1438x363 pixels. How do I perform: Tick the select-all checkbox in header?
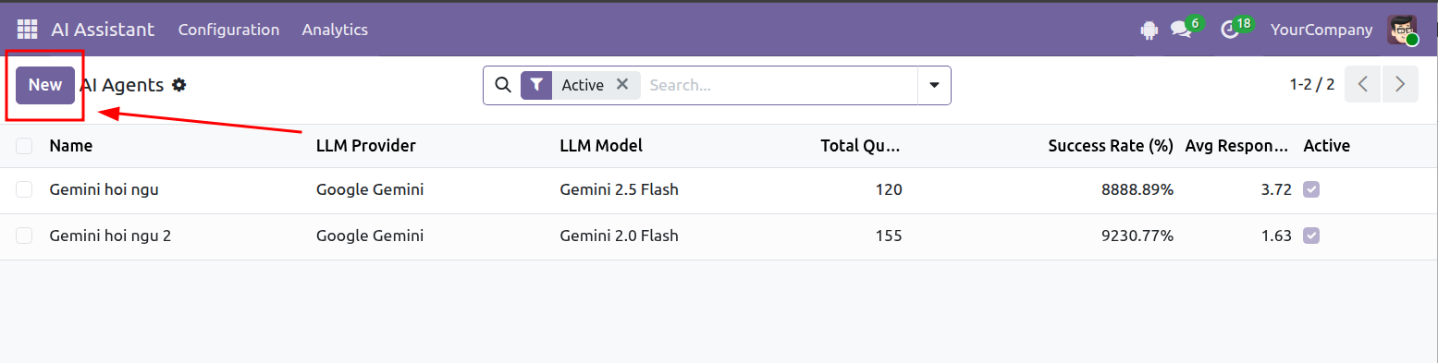(x=24, y=145)
